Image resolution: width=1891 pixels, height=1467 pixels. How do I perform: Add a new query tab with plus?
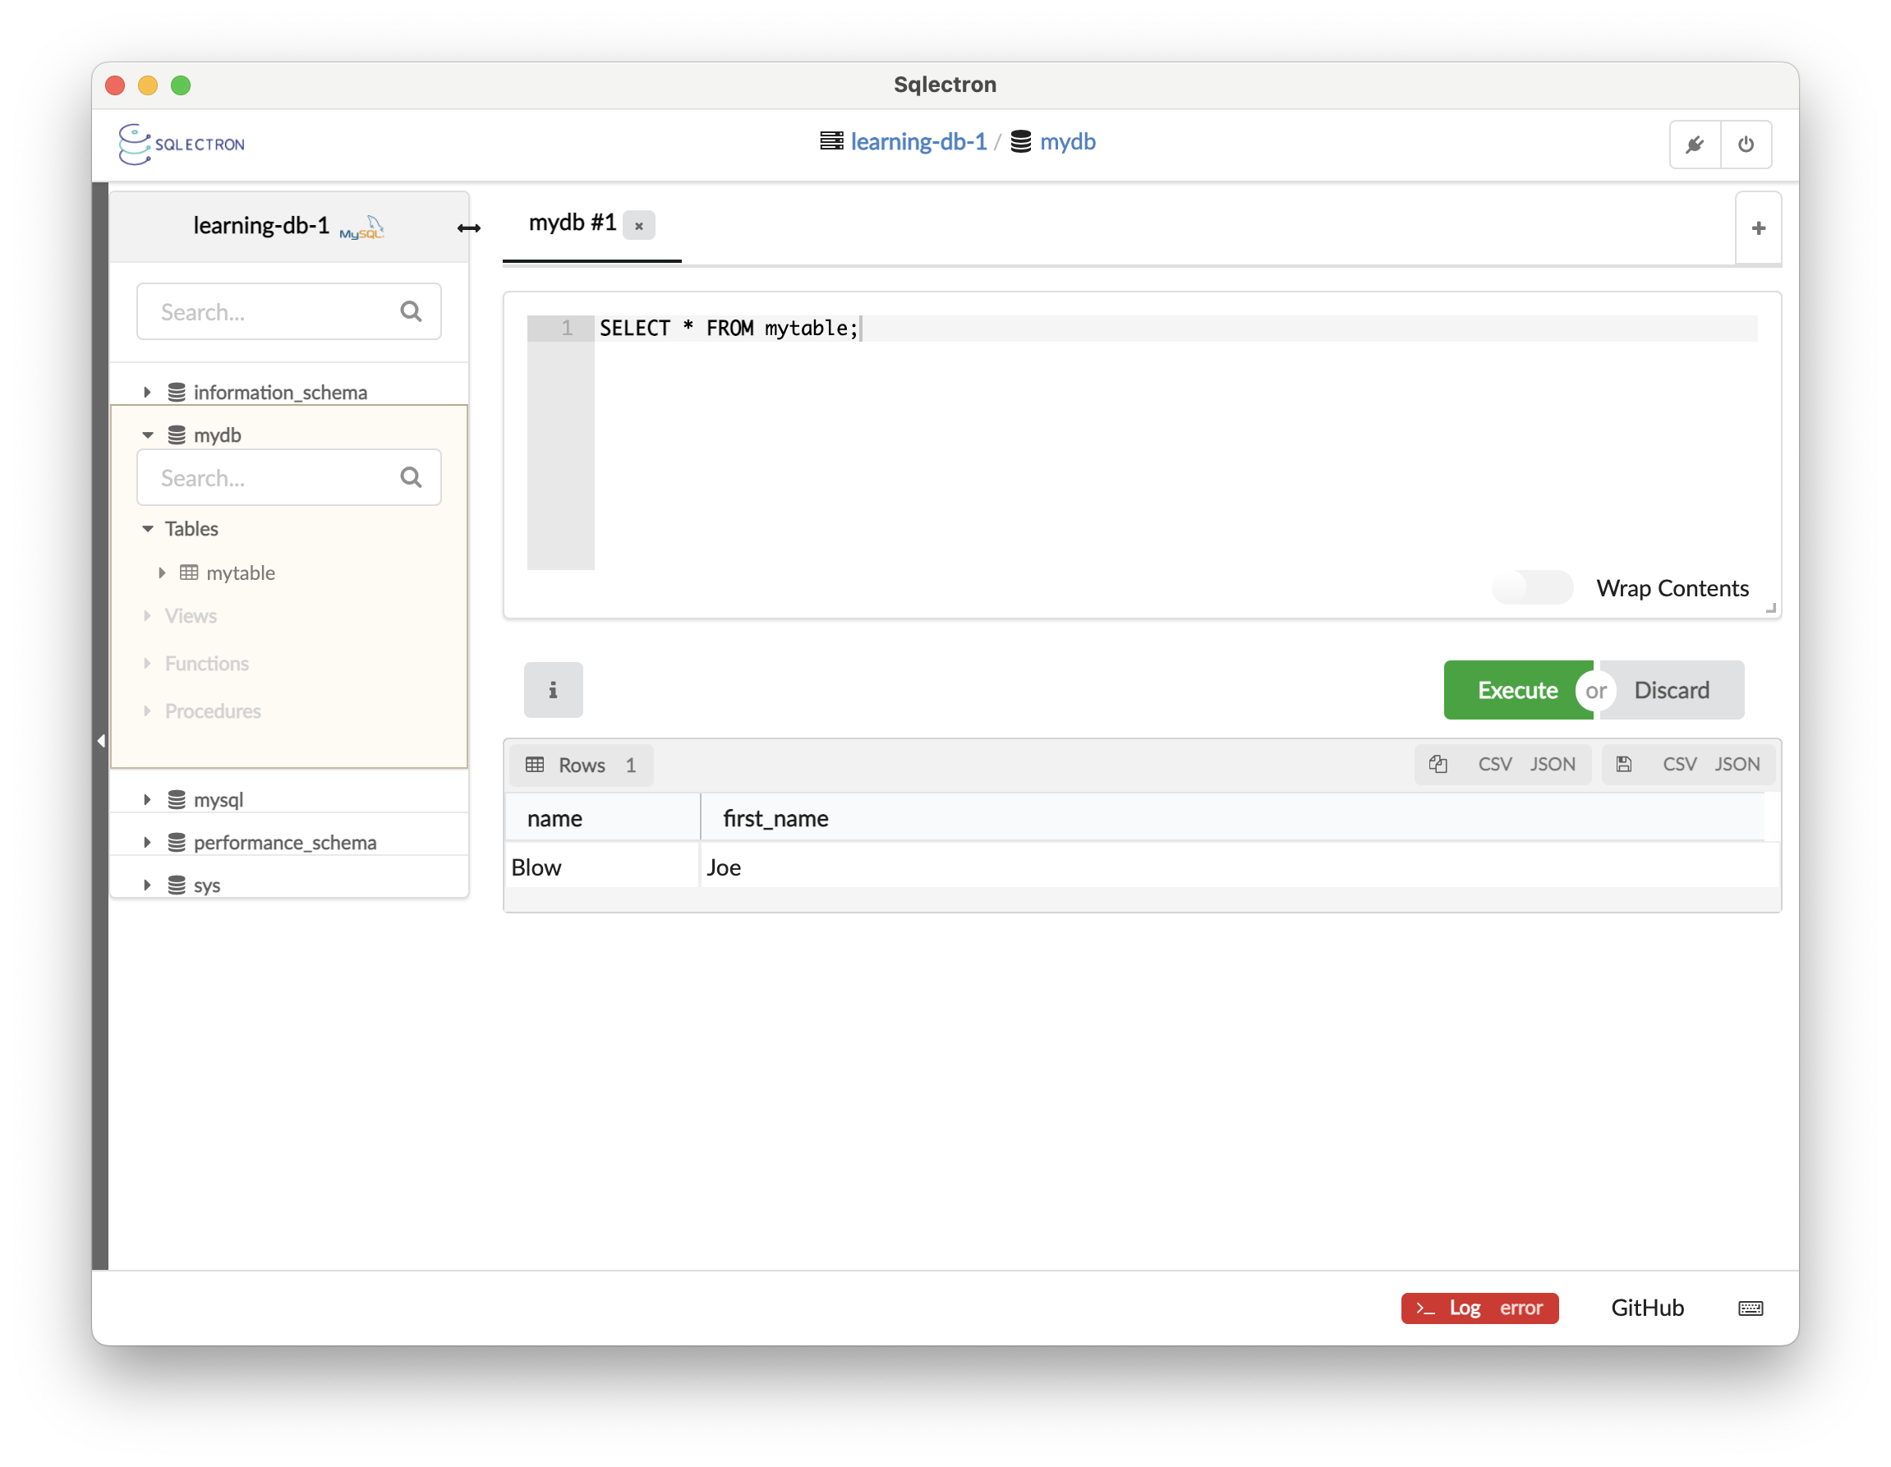(1758, 228)
